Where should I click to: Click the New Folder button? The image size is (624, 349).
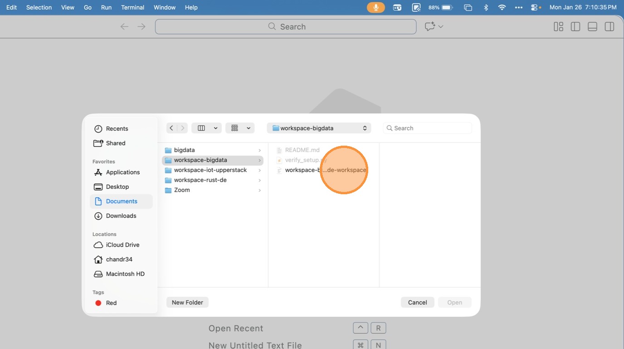(187, 302)
